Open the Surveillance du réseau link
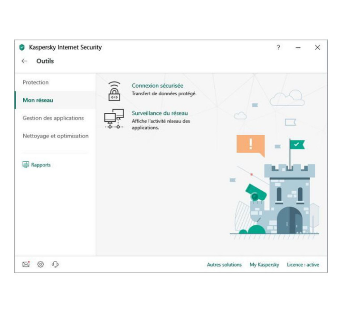Image resolution: width=342 pixels, height=313 pixels. (160, 113)
